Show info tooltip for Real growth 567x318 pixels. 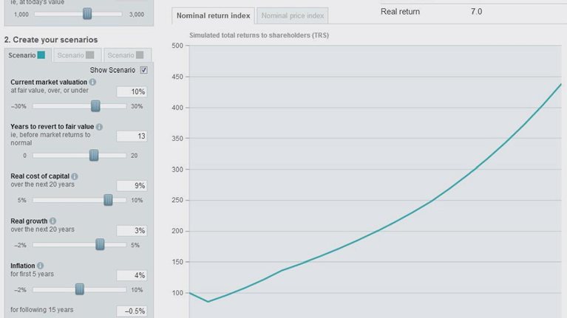(53, 221)
